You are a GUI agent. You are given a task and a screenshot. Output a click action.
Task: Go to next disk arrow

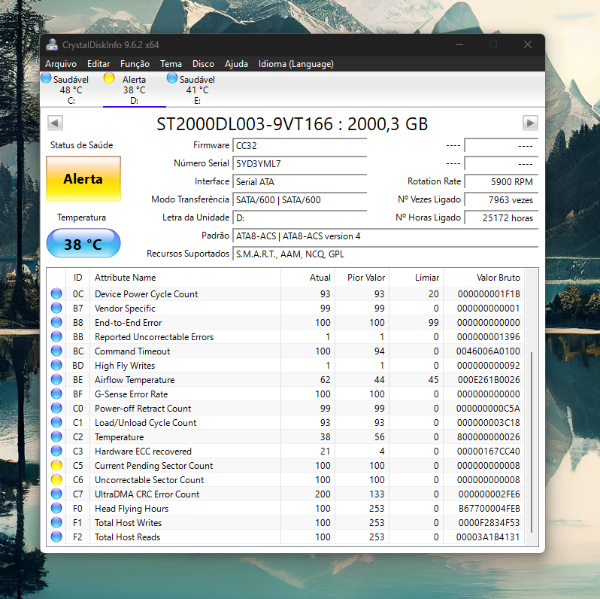530,123
